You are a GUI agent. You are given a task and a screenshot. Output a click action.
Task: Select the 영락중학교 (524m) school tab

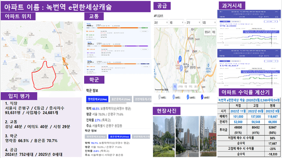[x=97, y=99]
